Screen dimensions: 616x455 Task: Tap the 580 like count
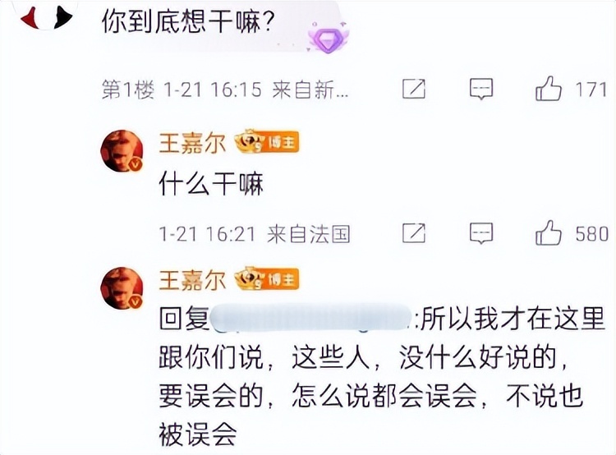click(592, 234)
